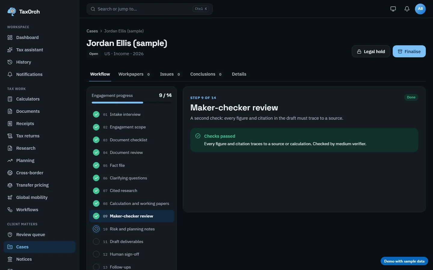
Task: Select step 11 Draft deliverables
Action: pyautogui.click(x=132, y=241)
